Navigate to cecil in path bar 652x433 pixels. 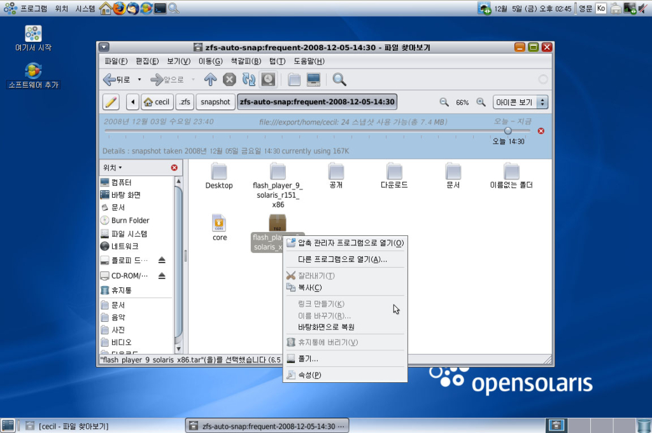click(x=157, y=102)
